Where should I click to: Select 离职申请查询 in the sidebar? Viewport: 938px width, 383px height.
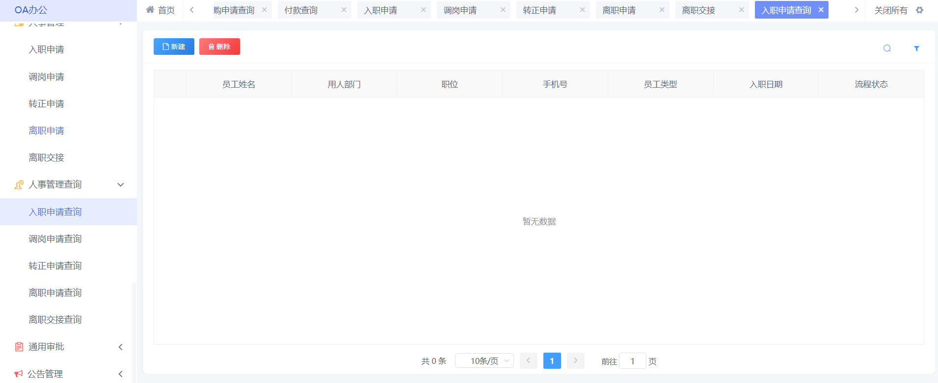coord(55,292)
